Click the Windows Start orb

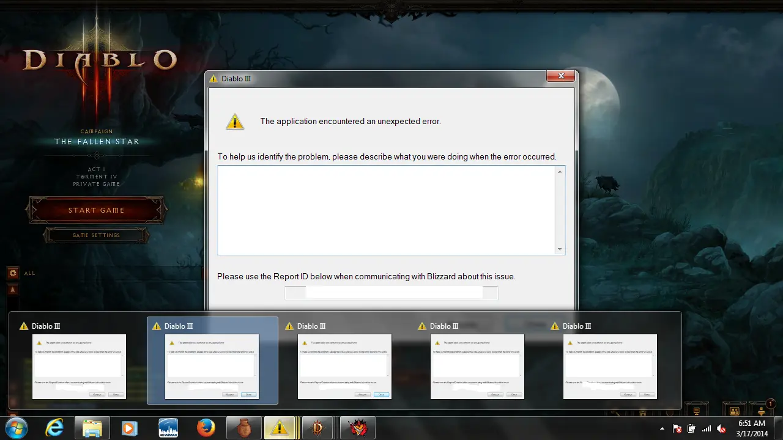[18, 428]
